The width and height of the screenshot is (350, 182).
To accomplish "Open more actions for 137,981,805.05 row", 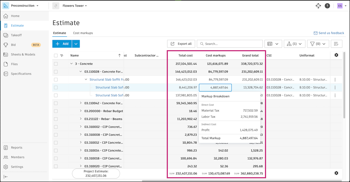I will point(335,95).
